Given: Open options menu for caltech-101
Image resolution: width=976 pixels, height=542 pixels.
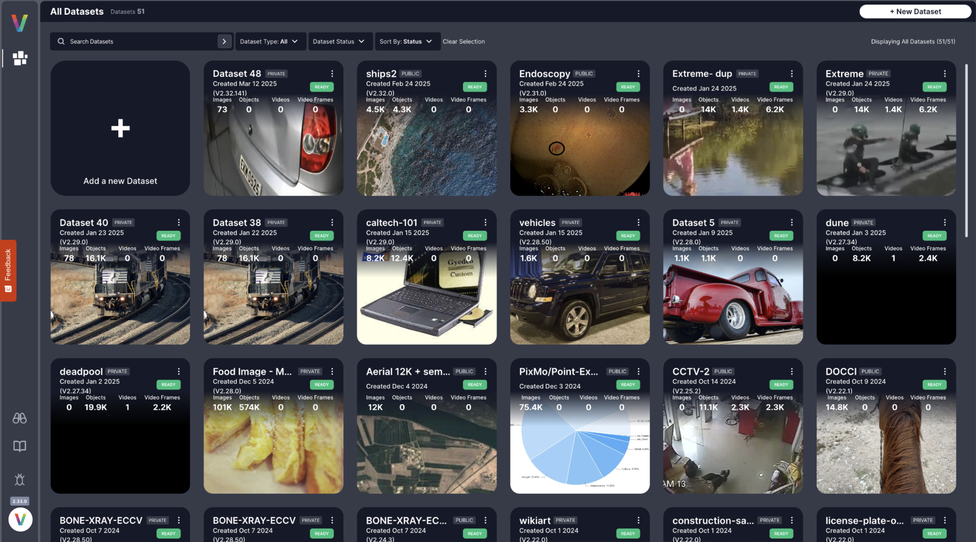Looking at the screenshot, I should pyautogui.click(x=485, y=223).
